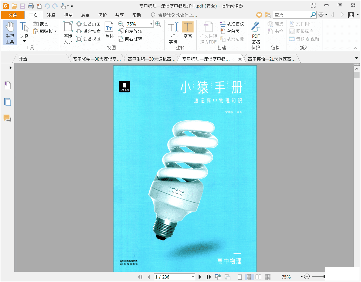Screen dimensions: 361x282
Task: Close the 高中物理 document tab
Action: (x=240, y=59)
